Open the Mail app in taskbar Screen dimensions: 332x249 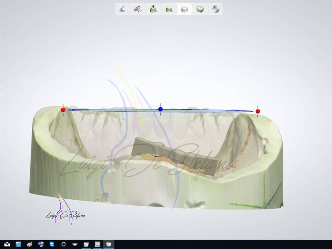tap(7, 244)
